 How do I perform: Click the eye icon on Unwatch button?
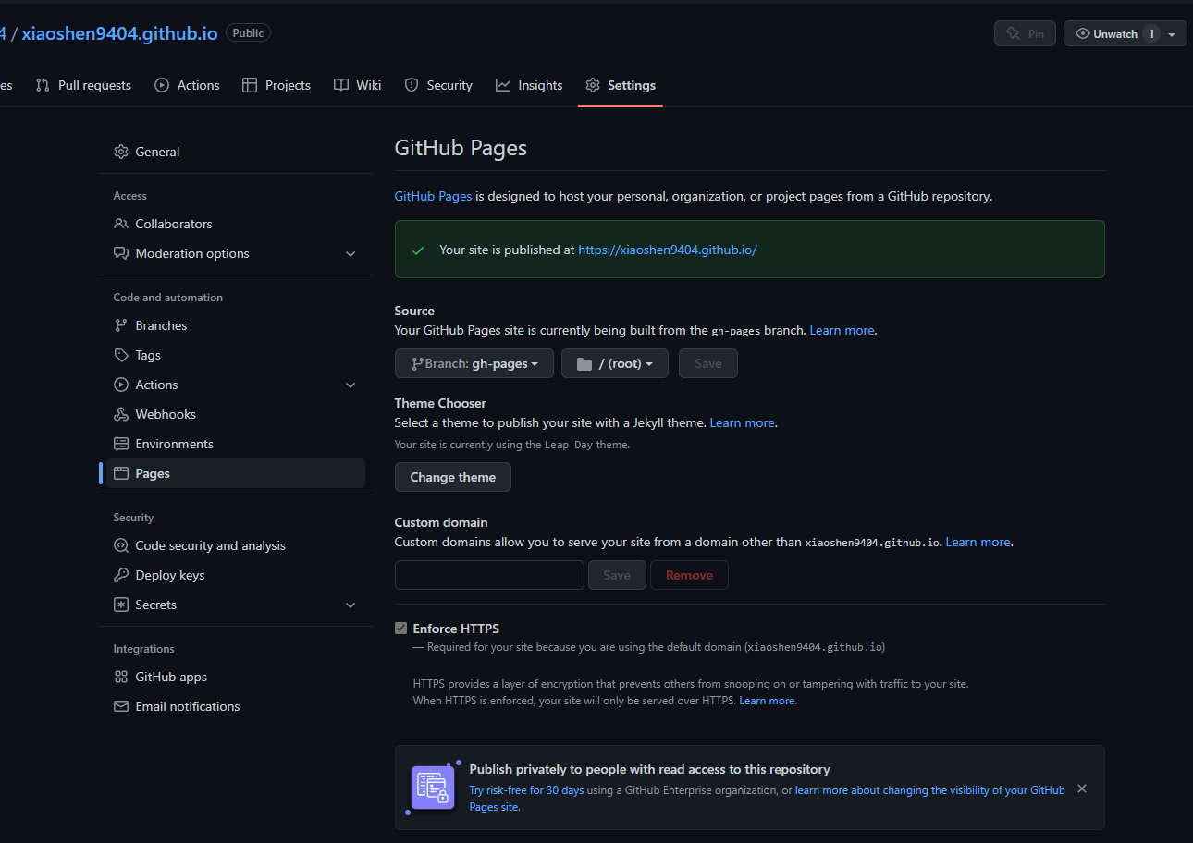click(x=1083, y=33)
